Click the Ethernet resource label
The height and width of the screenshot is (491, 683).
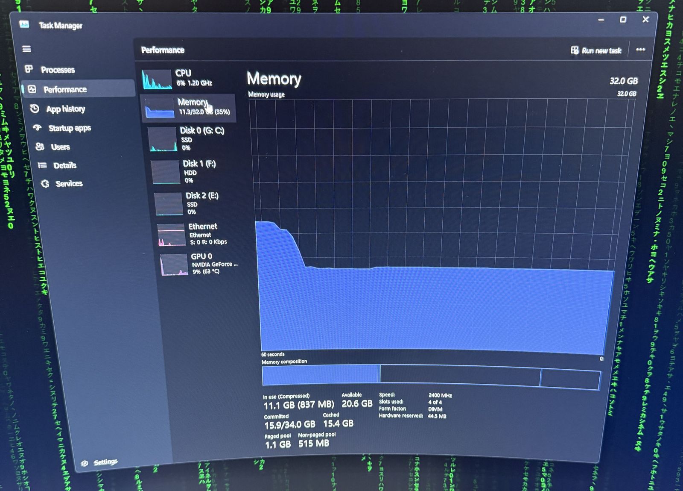tap(203, 226)
